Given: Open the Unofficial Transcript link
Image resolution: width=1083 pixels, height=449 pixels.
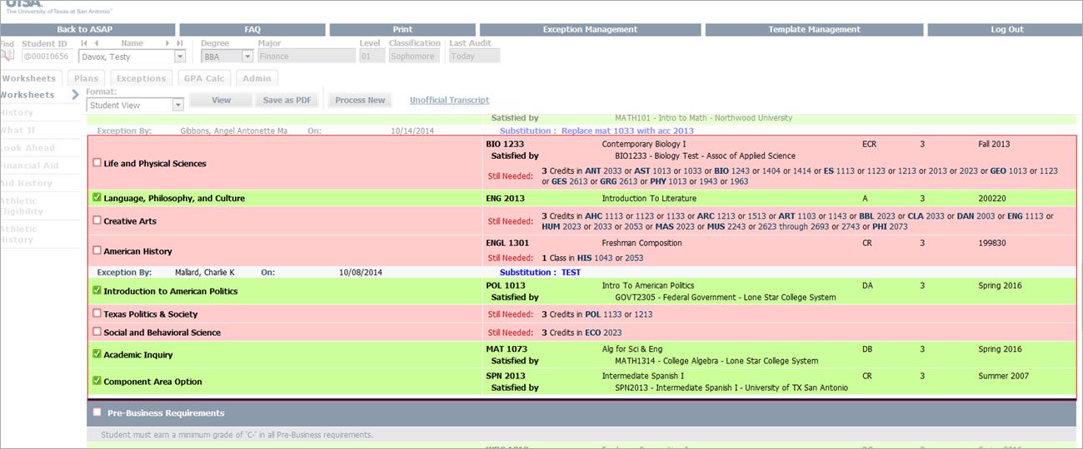Looking at the screenshot, I should [x=449, y=100].
